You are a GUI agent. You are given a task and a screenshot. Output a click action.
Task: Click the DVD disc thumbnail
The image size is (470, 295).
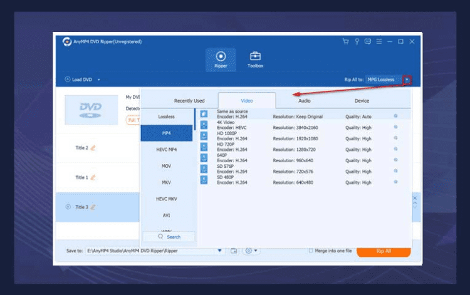click(91, 110)
